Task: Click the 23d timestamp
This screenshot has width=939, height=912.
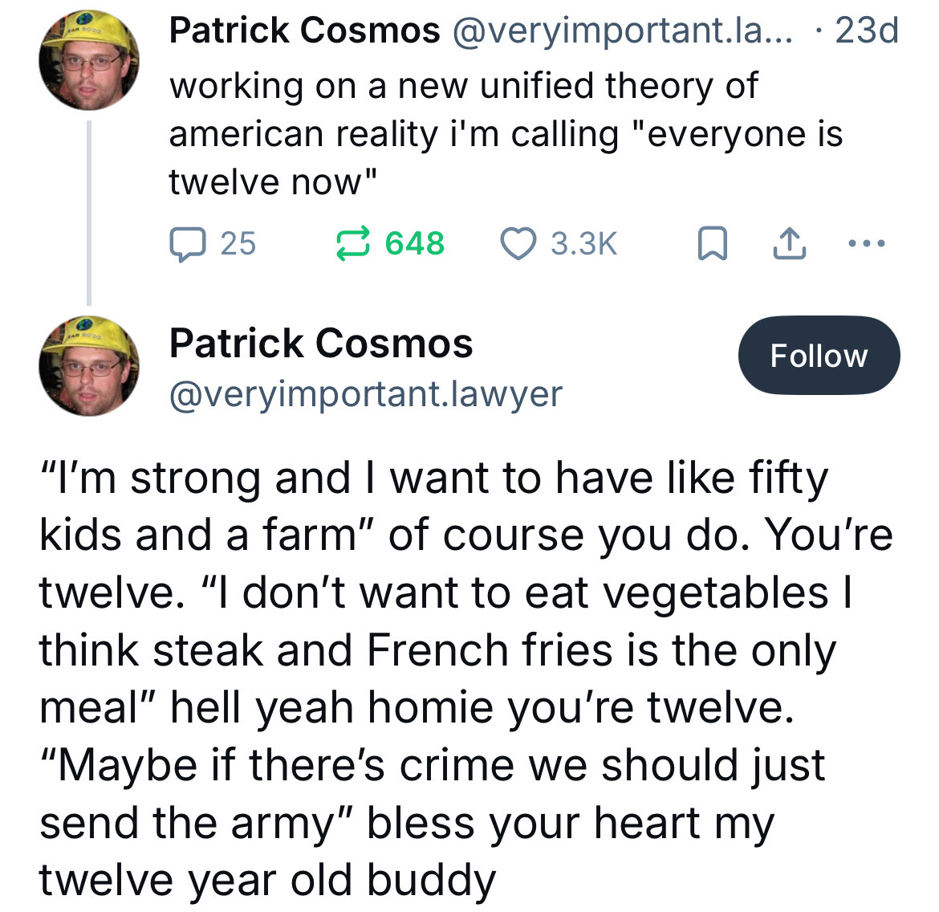Action: pyautogui.click(x=867, y=31)
